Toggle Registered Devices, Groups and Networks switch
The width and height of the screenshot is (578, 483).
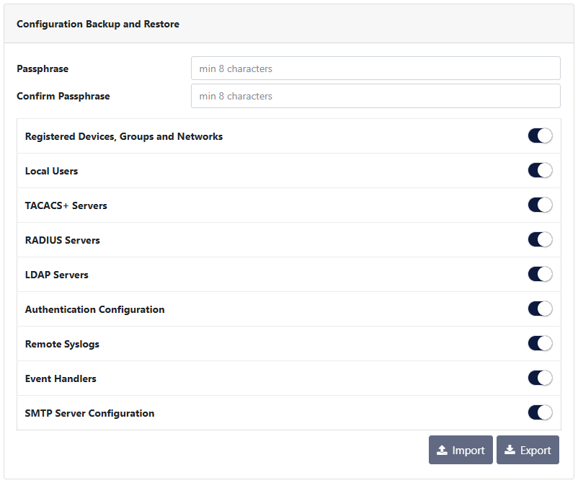[x=540, y=136]
